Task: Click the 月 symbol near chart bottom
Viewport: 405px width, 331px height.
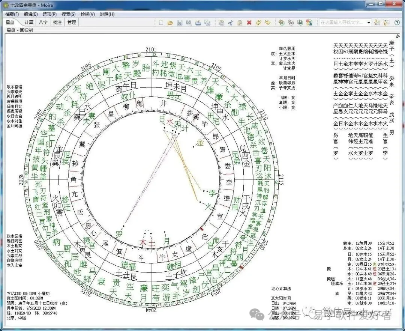Action: (x=166, y=241)
